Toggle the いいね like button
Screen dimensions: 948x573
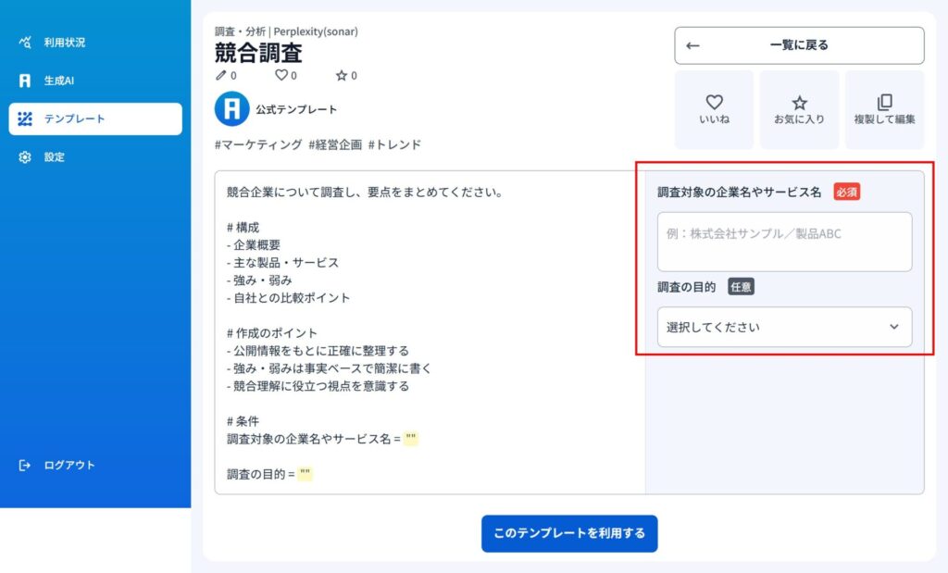(714, 109)
